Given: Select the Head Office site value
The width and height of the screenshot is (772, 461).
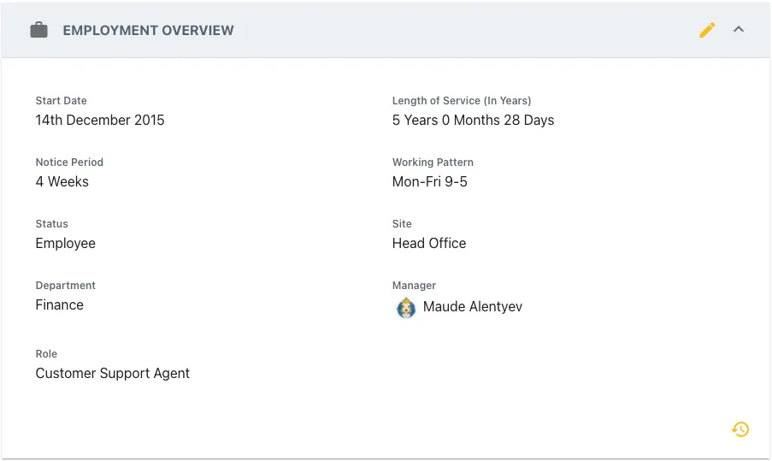Looking at the screenshot, I should click(x=429, y=243).
